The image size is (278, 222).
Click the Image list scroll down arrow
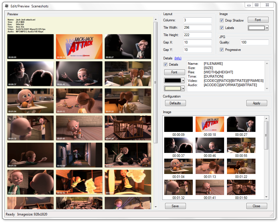(x=266, y=197)
